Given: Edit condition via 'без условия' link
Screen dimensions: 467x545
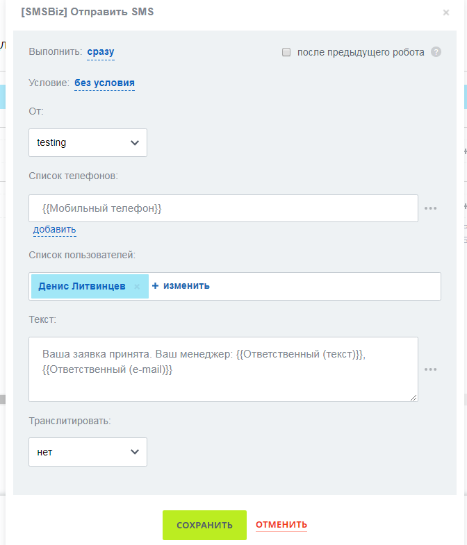Looking at the screenshot, I should pyautogui.click(x=104, y=83).
